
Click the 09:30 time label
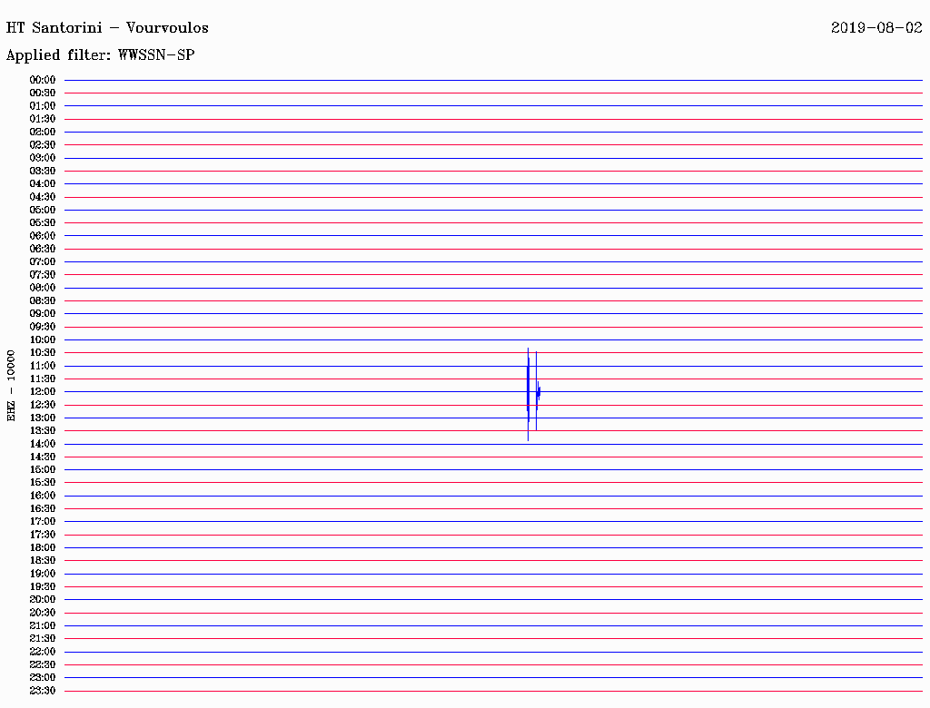(x=43, y=327)
